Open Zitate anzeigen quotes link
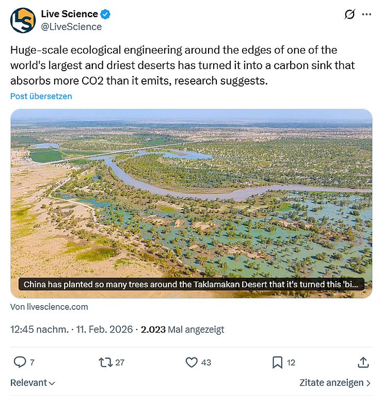The image size is (383, 396). click(x=335, y=383)
